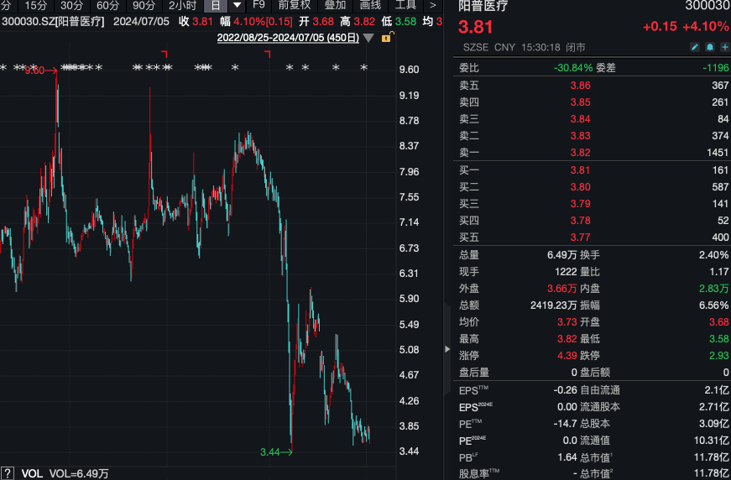Click the 外盘 value 3.66万
The image size is (731, 480).
(x=561, y=289)
